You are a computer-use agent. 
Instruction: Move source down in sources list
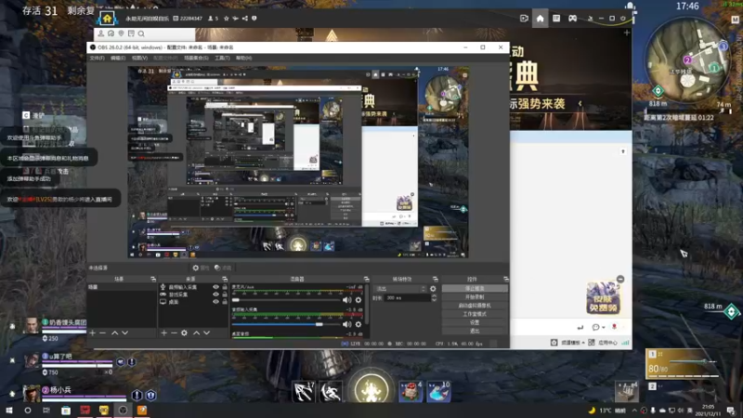coord(206,333)
